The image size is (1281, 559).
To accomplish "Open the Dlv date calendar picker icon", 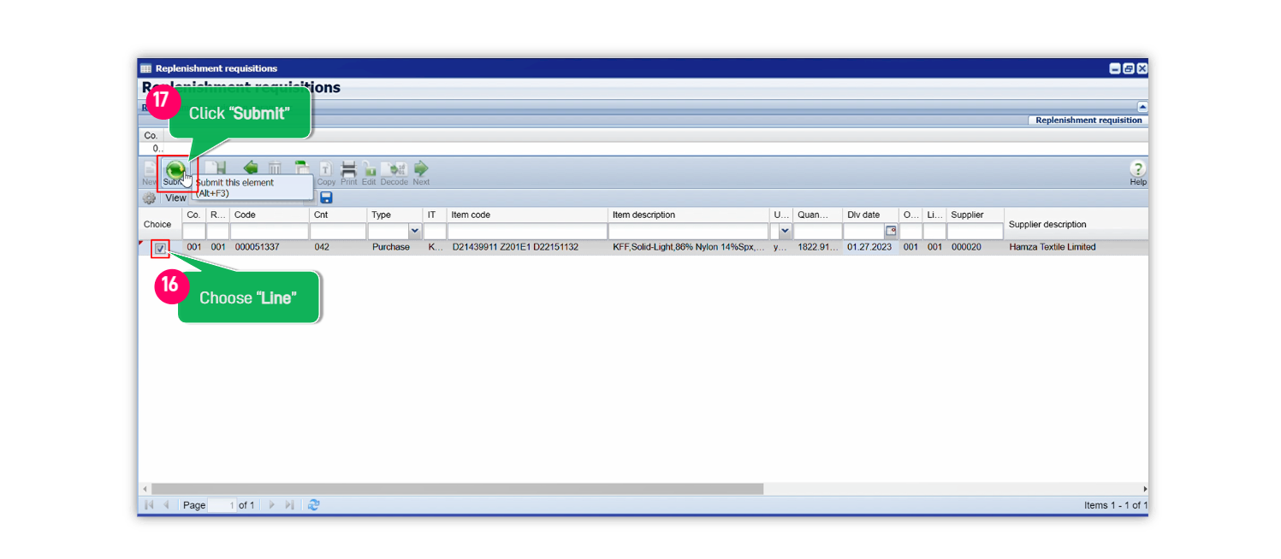I will [x=891, y=231].
